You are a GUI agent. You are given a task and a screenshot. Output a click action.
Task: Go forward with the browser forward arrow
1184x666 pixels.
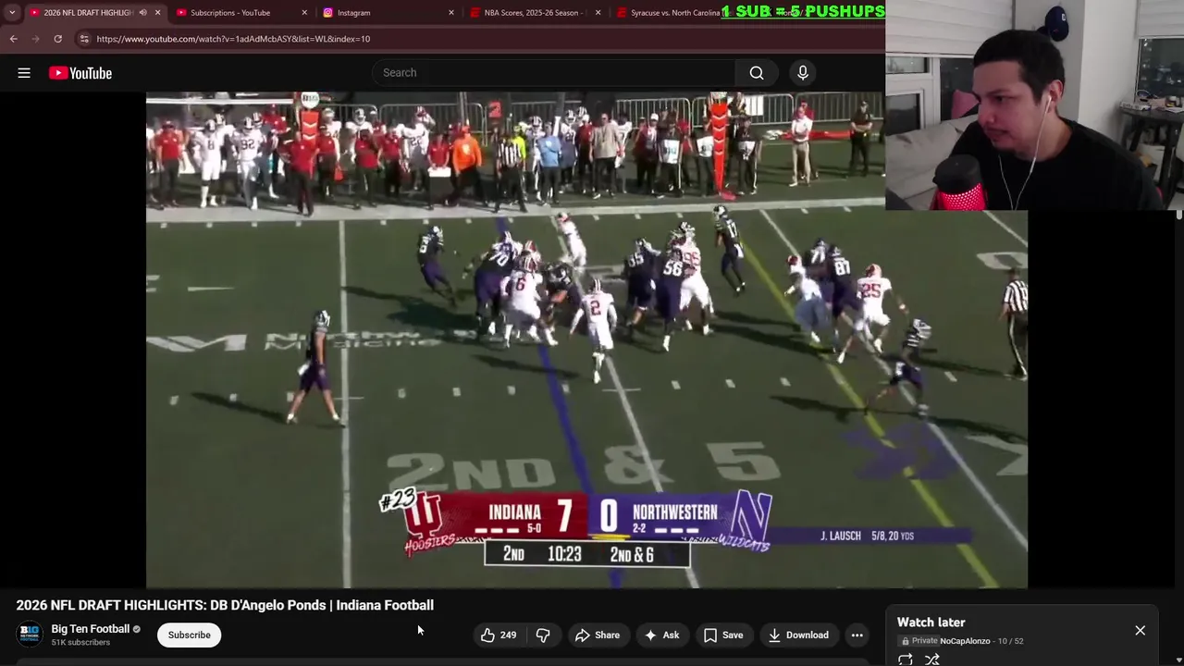click(x=35, y=39)
